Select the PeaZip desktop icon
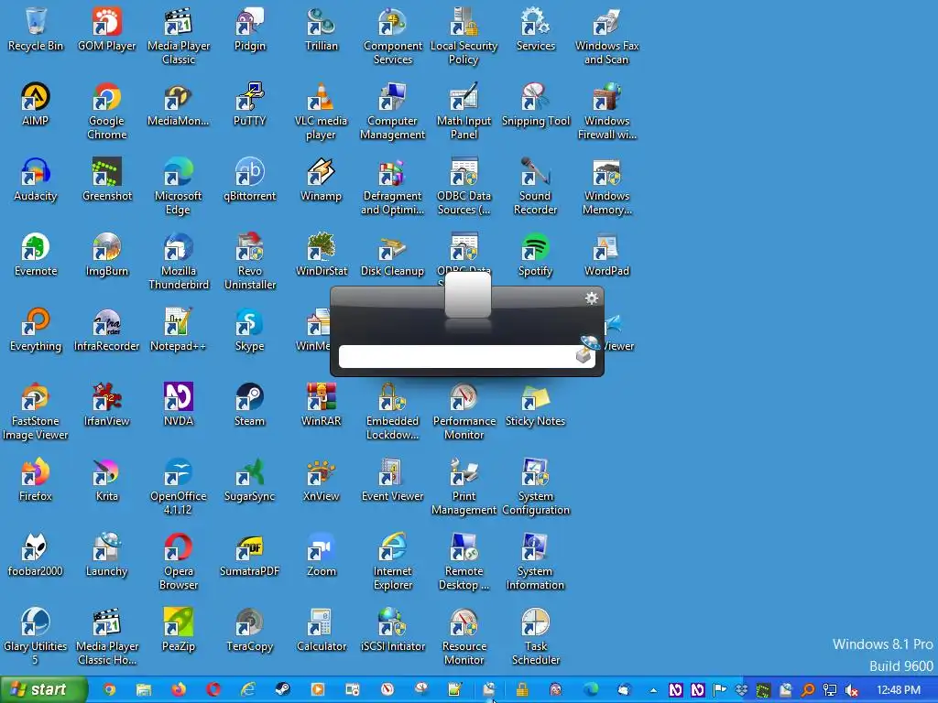This screenshot has height=703, width=938. tap(178, 631)
